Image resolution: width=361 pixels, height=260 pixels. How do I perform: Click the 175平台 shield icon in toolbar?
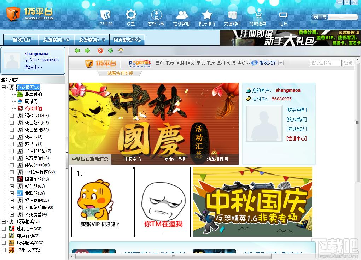[105, 15]
